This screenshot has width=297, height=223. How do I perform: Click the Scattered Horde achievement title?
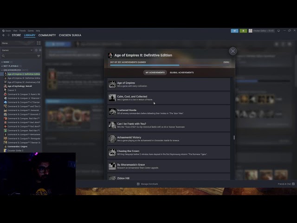pos(127,110)
